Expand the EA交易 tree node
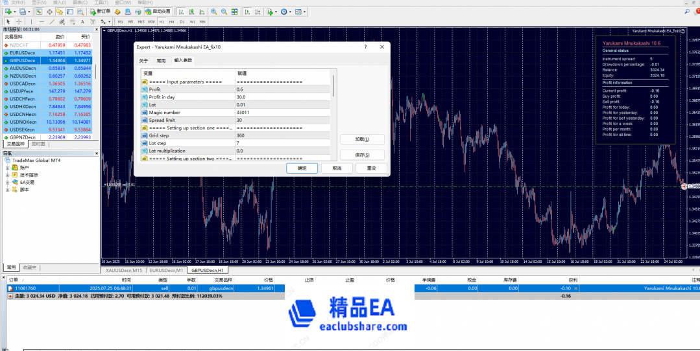Screen dimensions: 700x351 8,182
